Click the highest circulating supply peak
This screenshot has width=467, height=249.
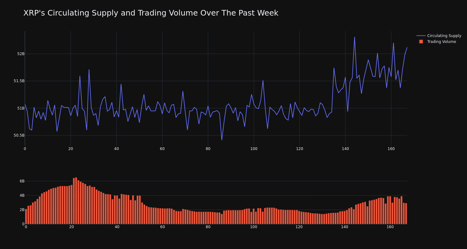pyautogui.click(x=354, y=37)
